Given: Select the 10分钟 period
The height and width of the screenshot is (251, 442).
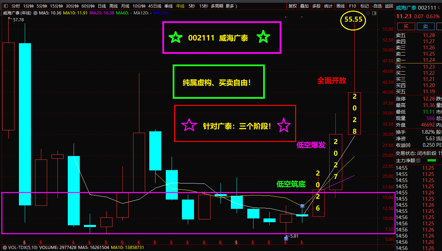Looking at the screenshot, I should pos(139,6).
